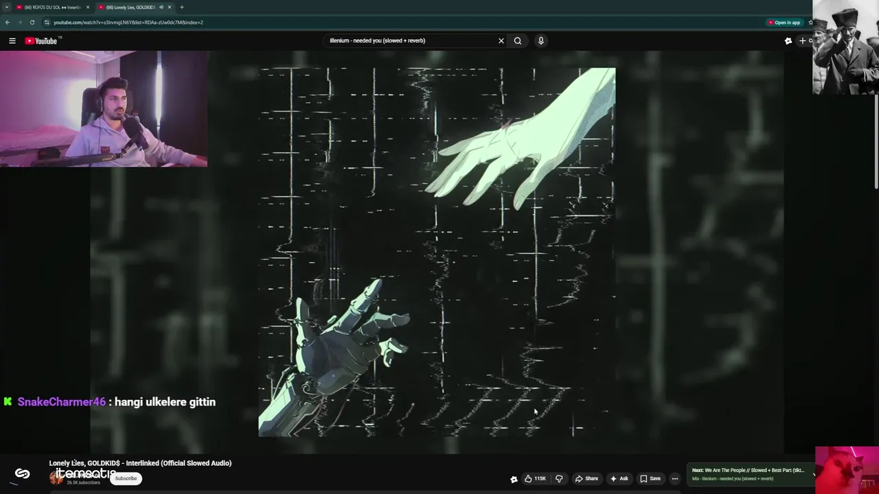Go to YouTube home via logo

tap(43, 41)
